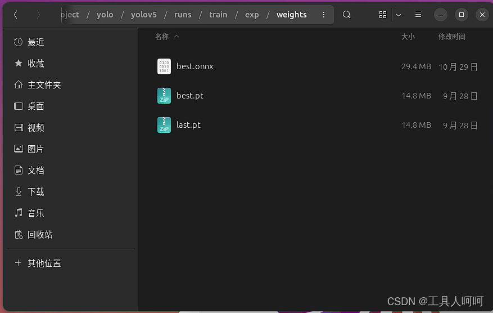493x313 pixels.
Task: Navigate to yolov5 in path bar
Action: [x=144, y=15]
